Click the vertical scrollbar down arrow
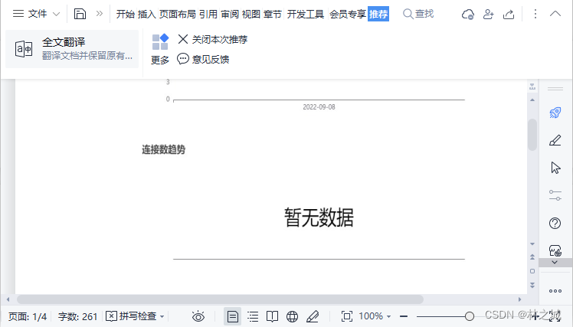The image size is (573, 327). (532, 244)
